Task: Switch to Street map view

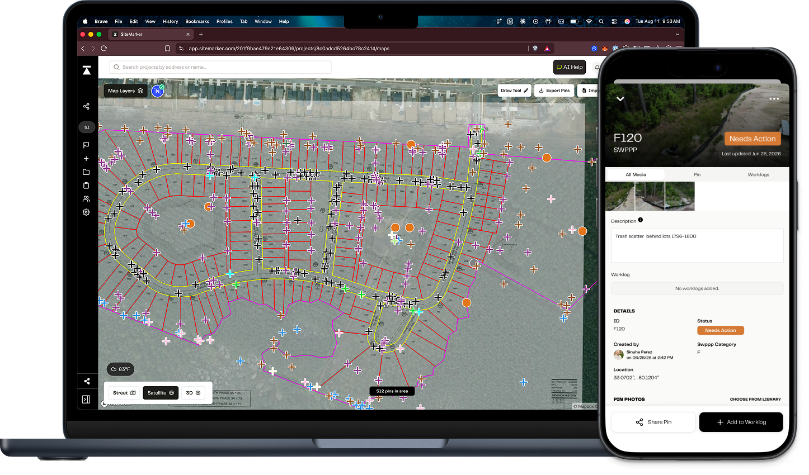Action: pyautogui.click(x=124, y=393)
